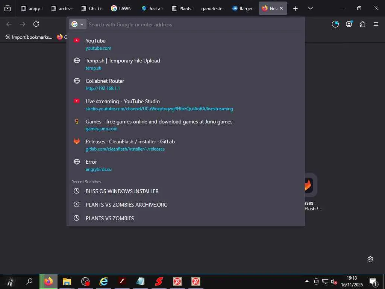Open the application hamburger menu
The height and width of the screenshot is (289, 385).
pos(376,24)
